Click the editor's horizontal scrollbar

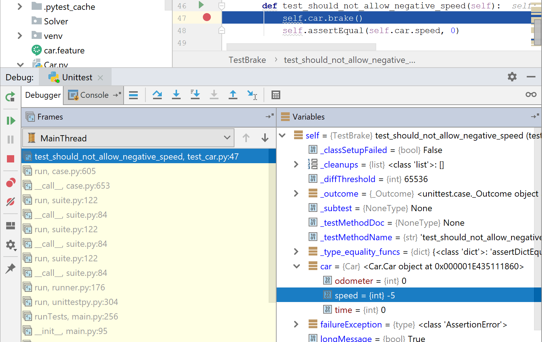pos(301,47)
